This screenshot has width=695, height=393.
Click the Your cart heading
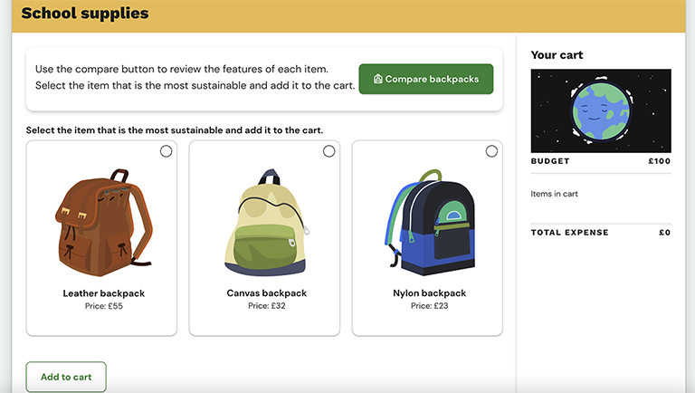[557, 55]
